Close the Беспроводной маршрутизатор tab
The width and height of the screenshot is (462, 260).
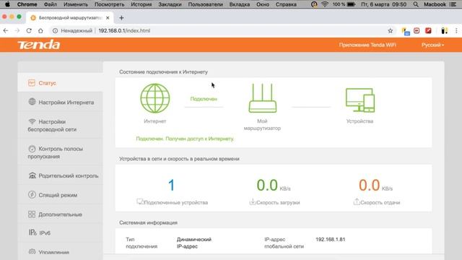108,17
